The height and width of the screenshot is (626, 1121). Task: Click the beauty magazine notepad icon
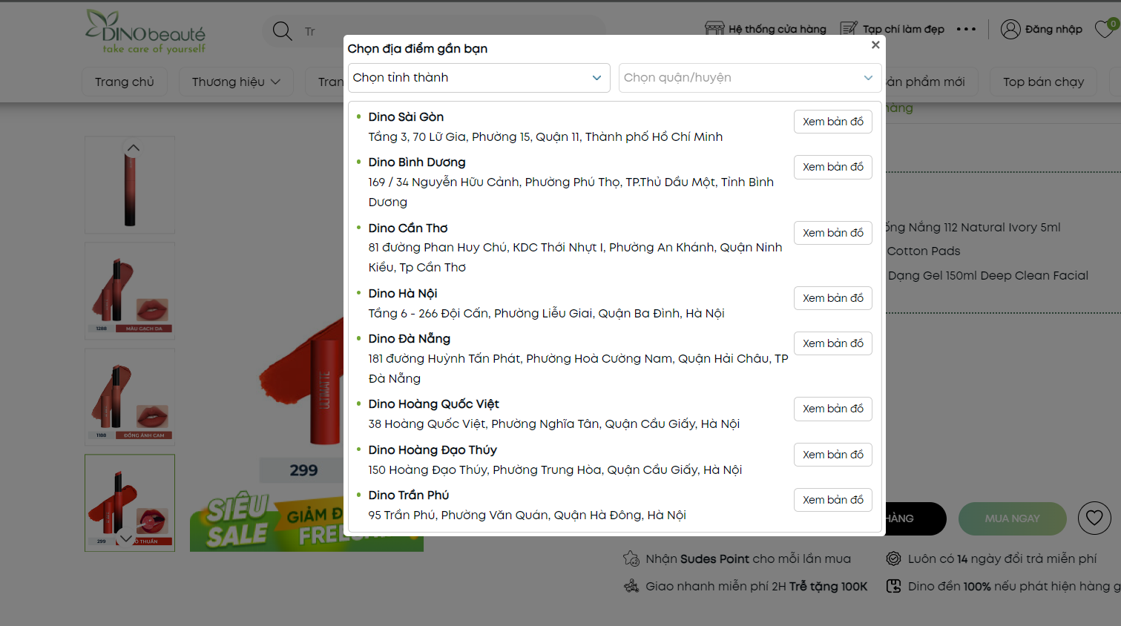pyautogui.click(x=849, y=29)
